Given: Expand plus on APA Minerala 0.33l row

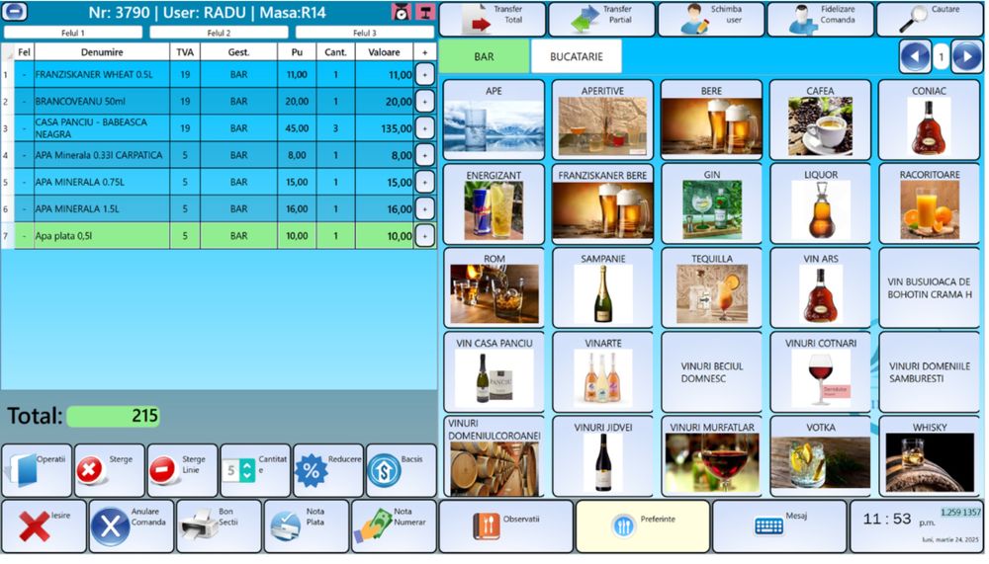Looking at the screenshot, I should (x=424, y=155).
